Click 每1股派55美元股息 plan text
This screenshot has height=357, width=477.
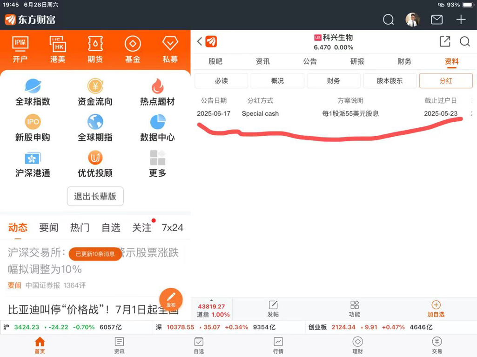click(x=350, y=113)
